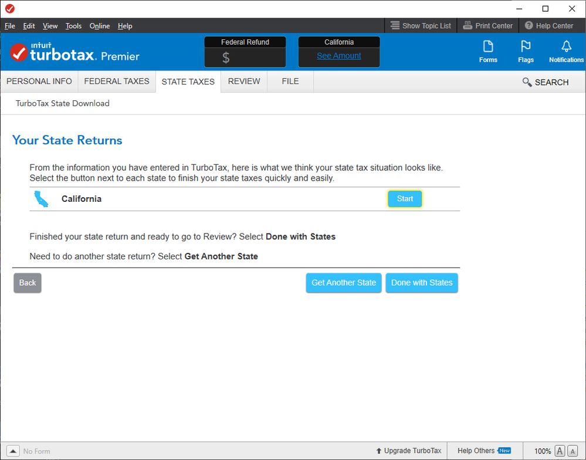Click Help Others in status bar

[484, 451]
